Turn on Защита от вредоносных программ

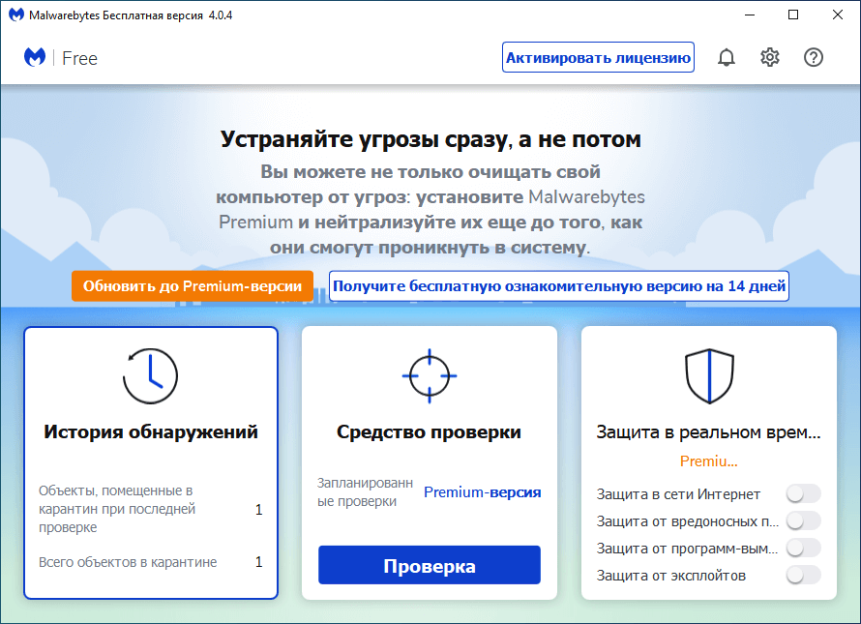click(802, 520)
